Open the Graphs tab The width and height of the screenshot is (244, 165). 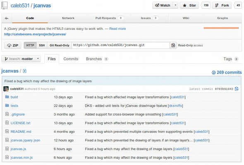point(222,18)
